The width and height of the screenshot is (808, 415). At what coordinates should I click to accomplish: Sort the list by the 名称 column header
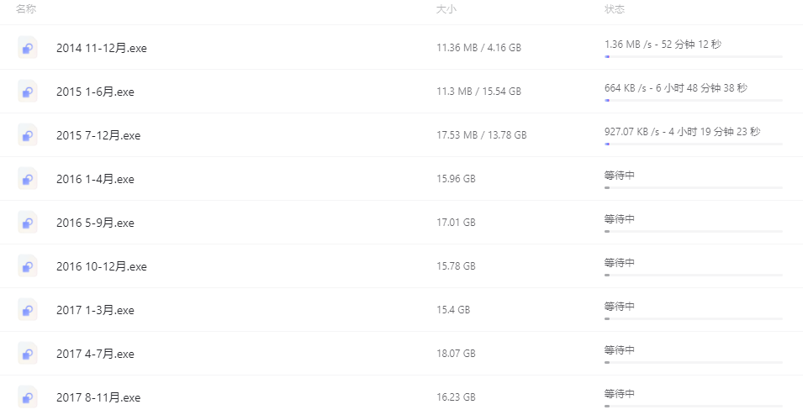point(26,9)
